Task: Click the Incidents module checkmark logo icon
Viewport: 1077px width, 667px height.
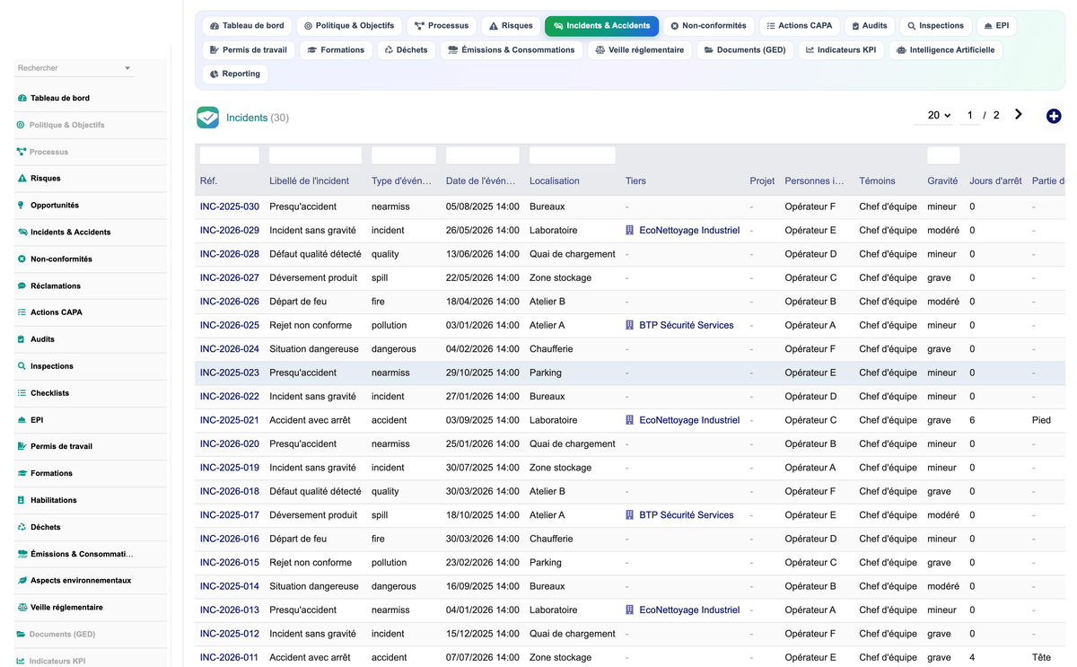Action: pyautogui.click(x=207, y=118)
